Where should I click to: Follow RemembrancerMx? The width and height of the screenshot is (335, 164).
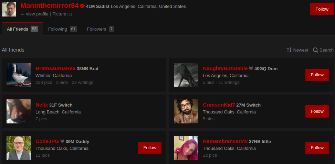(x=317, y=148)
